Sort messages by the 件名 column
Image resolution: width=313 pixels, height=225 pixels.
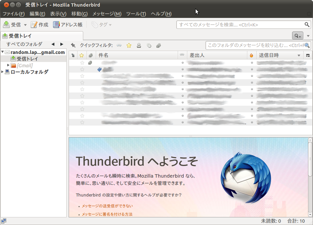pyautogui.click(x=137, y=55)
